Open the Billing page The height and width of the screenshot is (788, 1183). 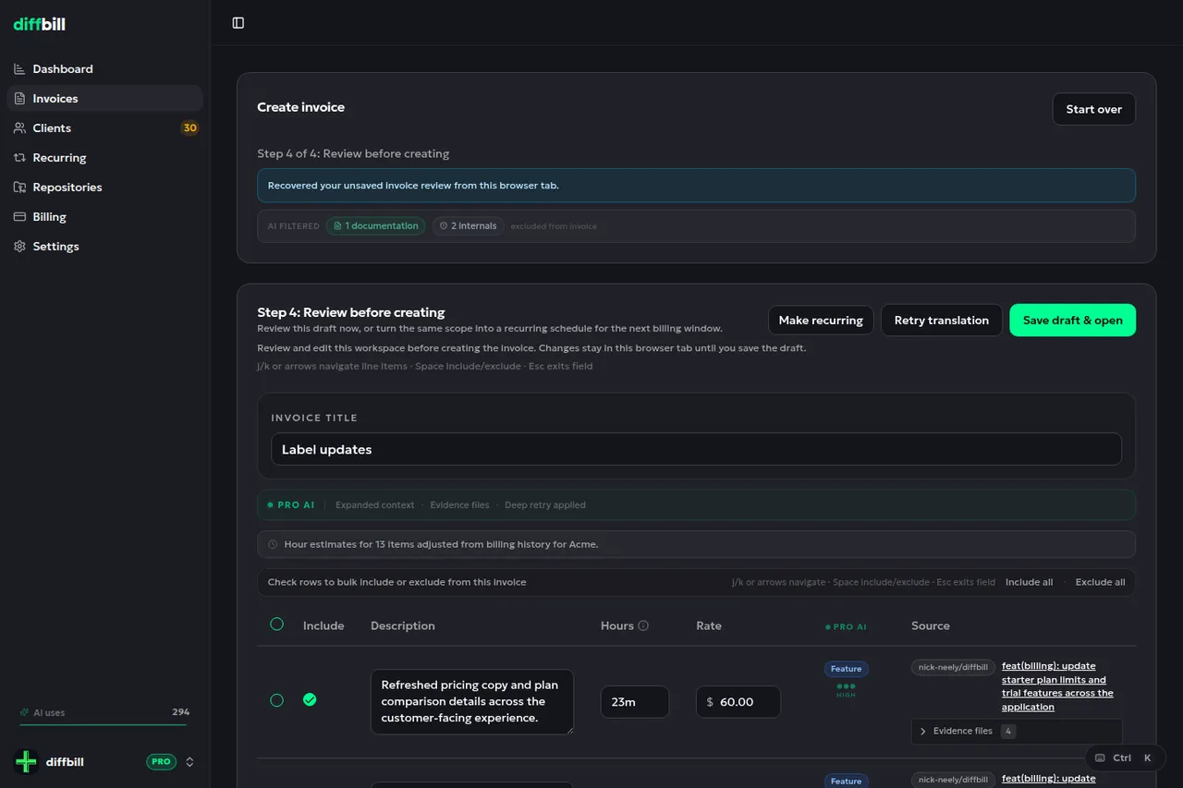[x=104, y=217]
